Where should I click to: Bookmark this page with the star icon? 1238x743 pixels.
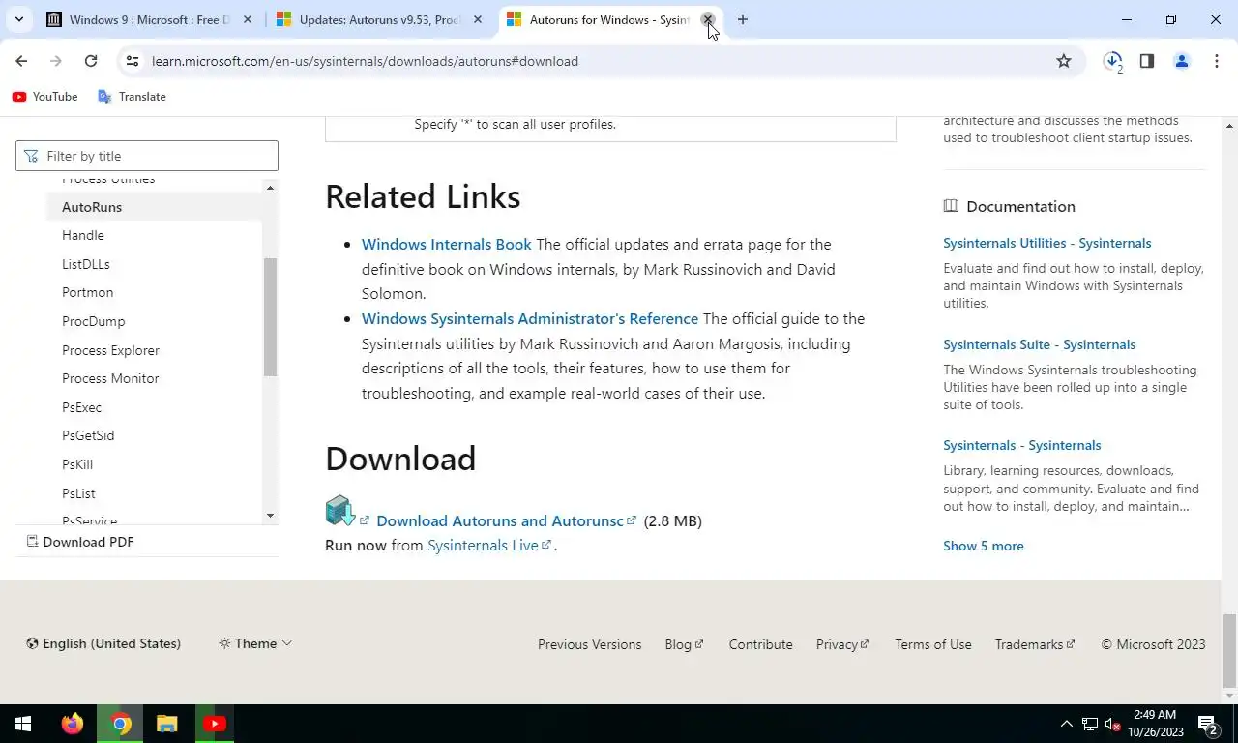1064,61
